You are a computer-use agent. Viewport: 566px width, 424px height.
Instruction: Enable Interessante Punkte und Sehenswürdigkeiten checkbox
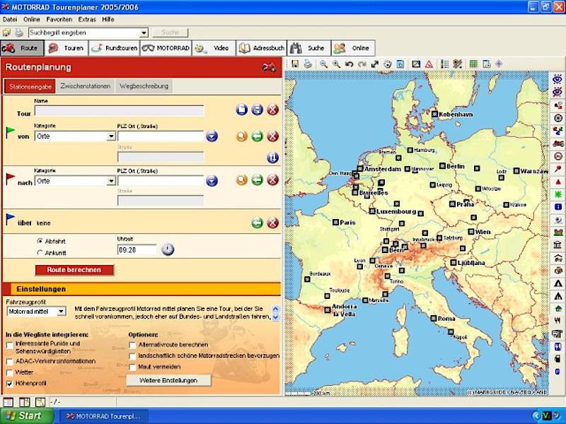(10, 345)
